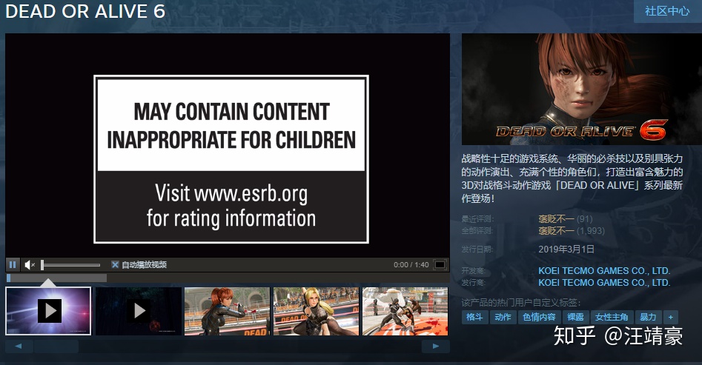Select the 格斗 tag
This screenshot has height=365, width=702.
coord(474,317)
